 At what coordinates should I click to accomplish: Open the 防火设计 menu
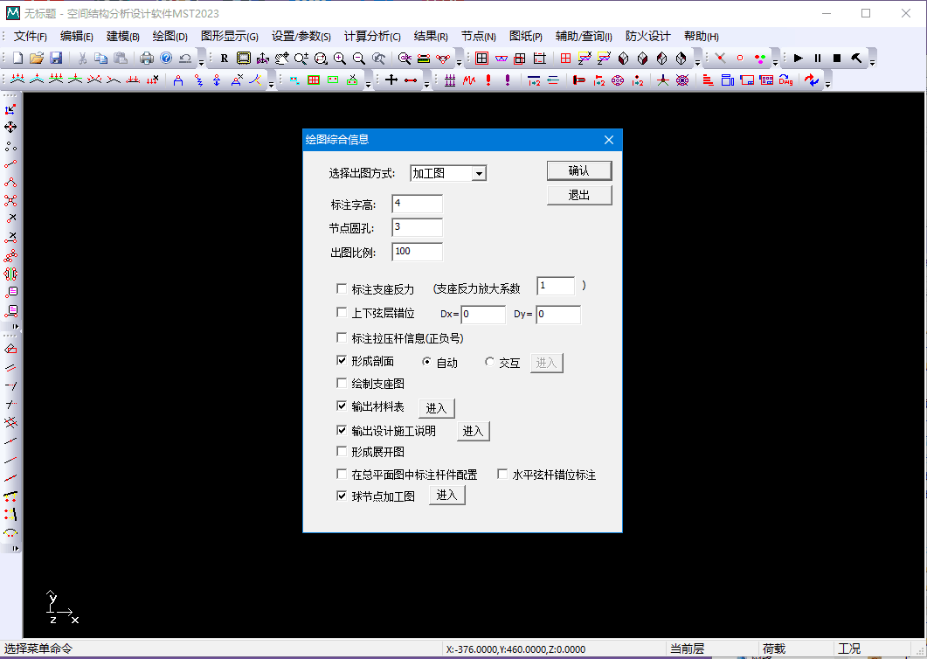click(647, 37)
